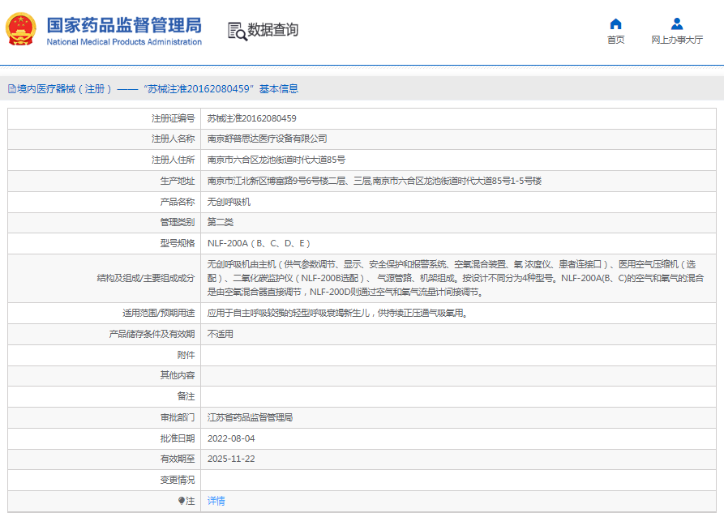Click the 国家药品监督管理局 site title

coord(124,24)
